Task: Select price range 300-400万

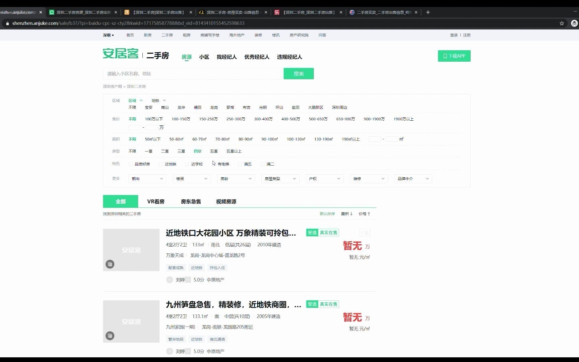Action: click(263, 119)
